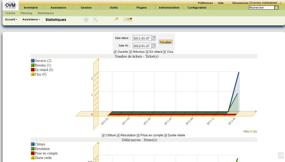This screenshot has width=285, height=162.
Task: Toggle the Durée réelle checkbox
Action: pos(165,136)
